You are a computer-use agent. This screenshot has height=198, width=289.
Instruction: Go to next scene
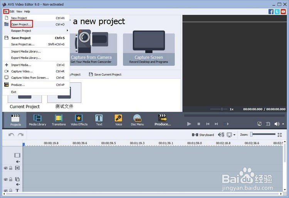tap(226, 124)
